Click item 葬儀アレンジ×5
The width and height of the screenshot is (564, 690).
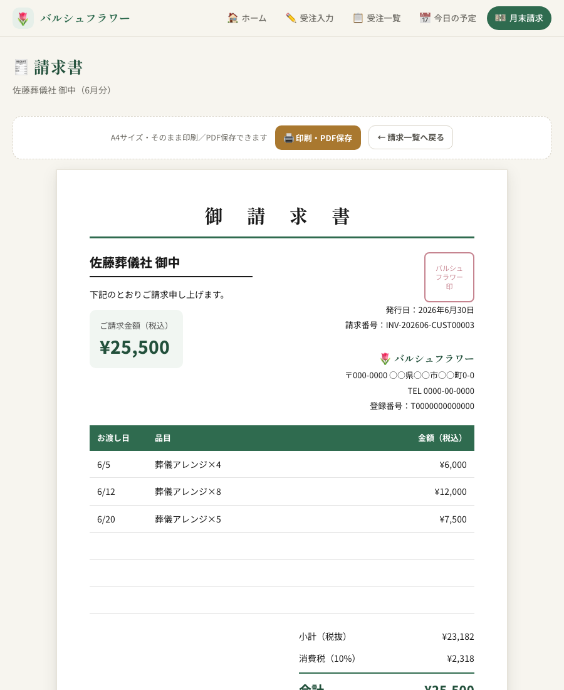[188, 519]
